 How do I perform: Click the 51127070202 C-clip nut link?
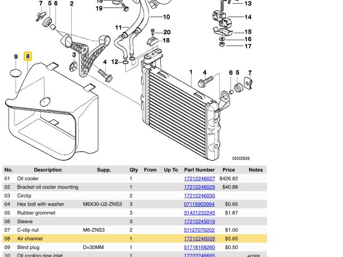[x=199, y=230]
